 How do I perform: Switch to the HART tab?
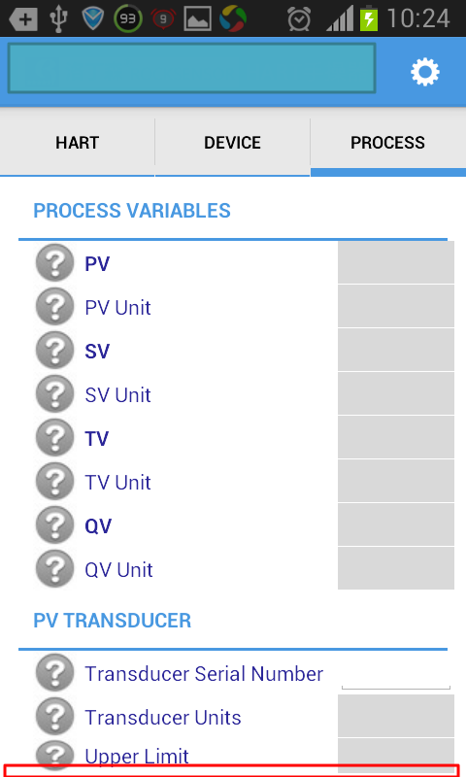78,143
